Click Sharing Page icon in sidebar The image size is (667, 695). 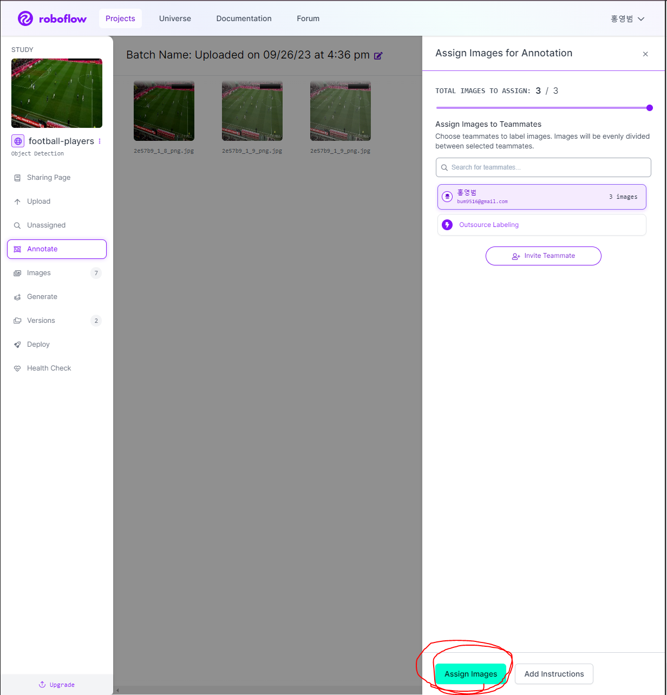pyautogui.click(x=17, y=178)
